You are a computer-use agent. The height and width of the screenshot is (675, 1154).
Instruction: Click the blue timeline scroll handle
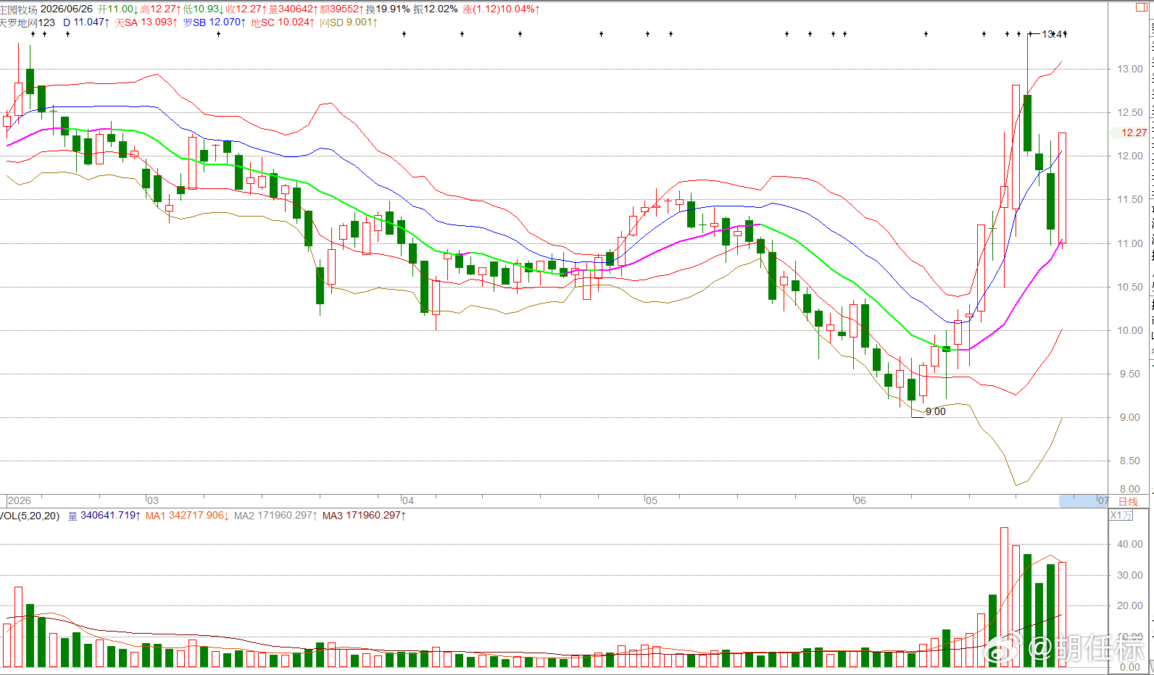(x=1084, y=500)
